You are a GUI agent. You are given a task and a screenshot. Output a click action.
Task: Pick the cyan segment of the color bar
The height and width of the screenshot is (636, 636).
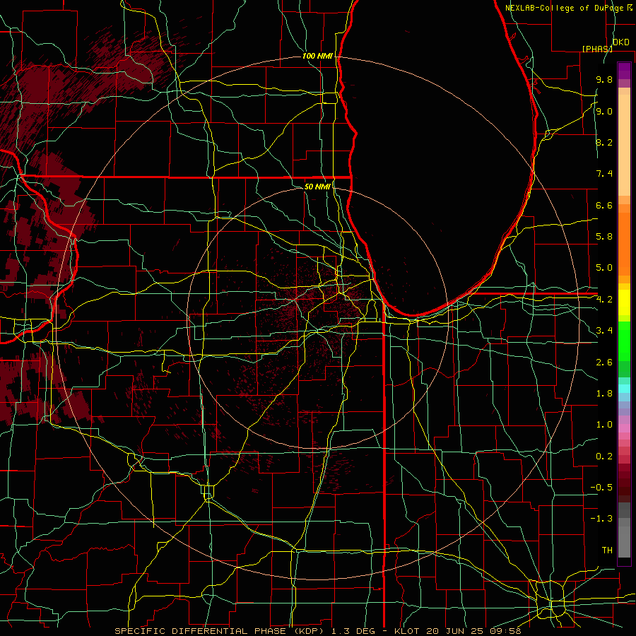(x=624, y=388)
